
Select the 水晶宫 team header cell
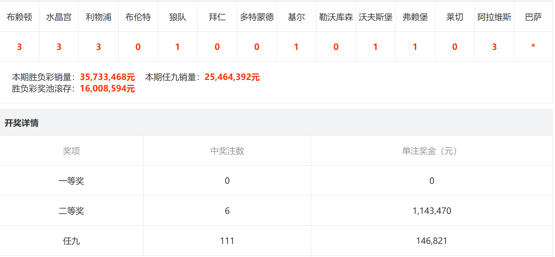59,17
